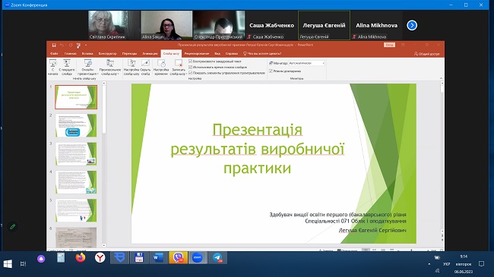The width and height of the screenshot is (494, 277).
Task: Open the Рецензирование ribbon tab
Action: pos(197,54)
